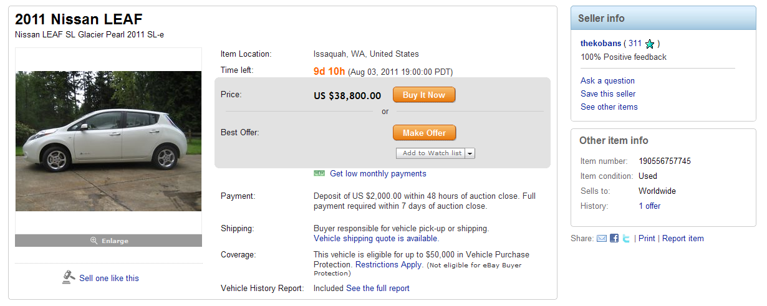The height and width of the screenshot is (306, 767).
Task: View the seller's other items
Action: [609, 107]
